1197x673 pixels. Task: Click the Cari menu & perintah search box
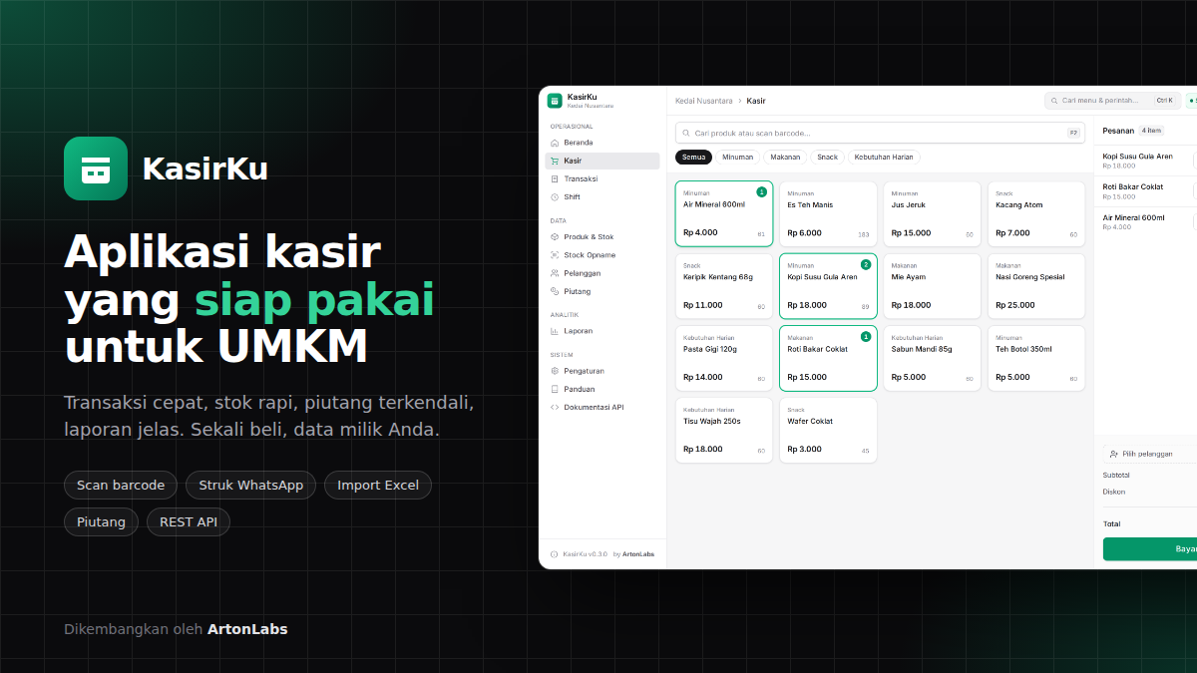click(x=1112, y=101)
